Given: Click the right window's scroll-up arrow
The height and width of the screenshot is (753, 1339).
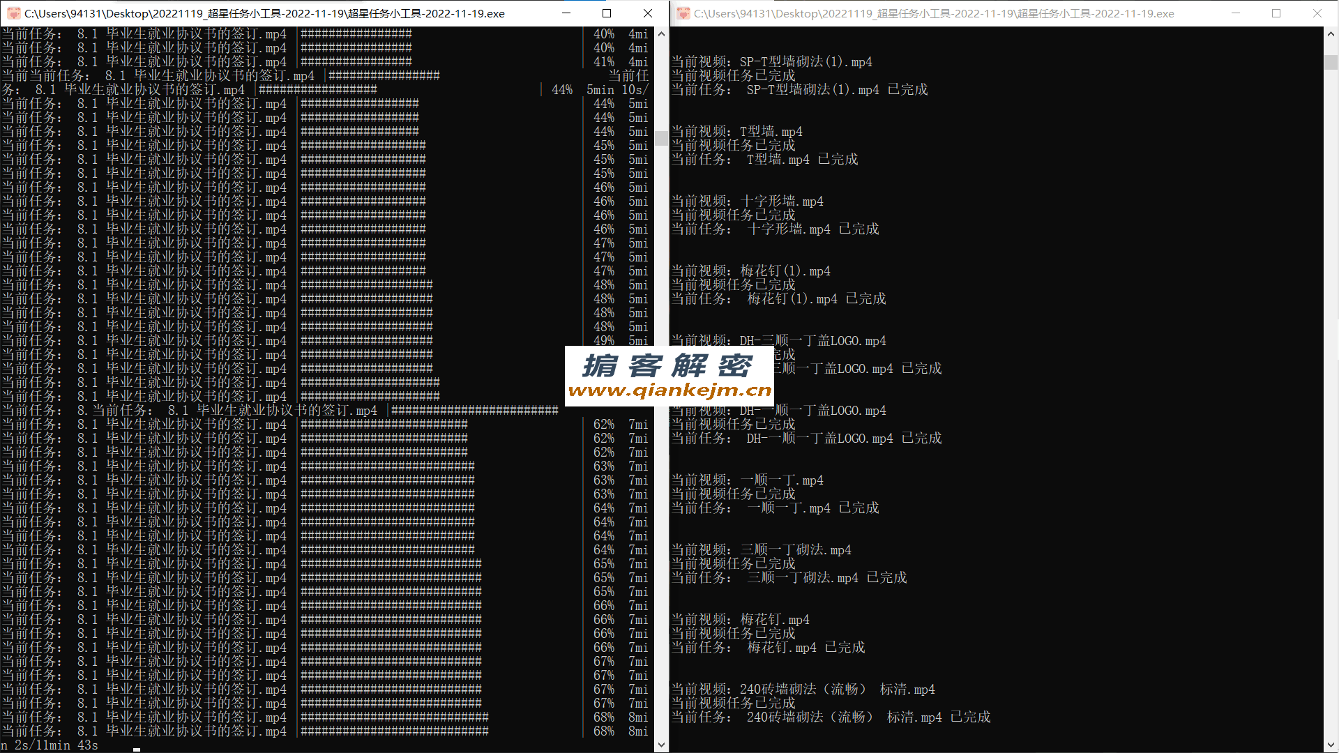Looking at the screenshot, I should point(1331,33).
